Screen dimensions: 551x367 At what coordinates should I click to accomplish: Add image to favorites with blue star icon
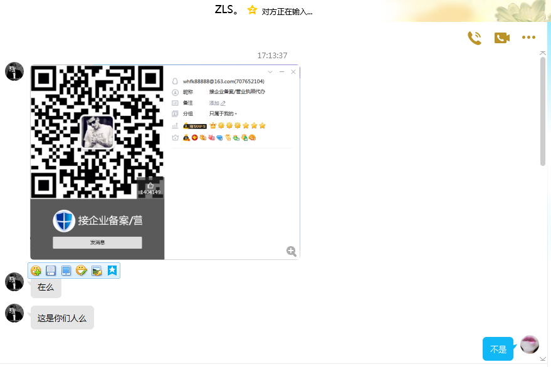click(112, 270)
